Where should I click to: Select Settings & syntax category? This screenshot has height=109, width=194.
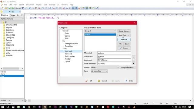tap(71, 44)
